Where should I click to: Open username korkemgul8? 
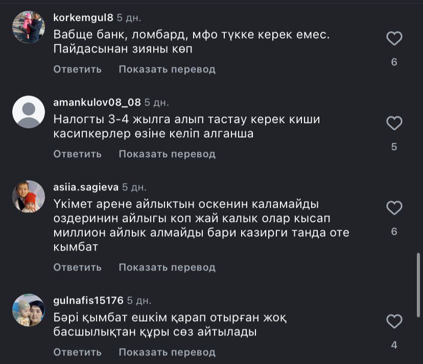(83, 17)
